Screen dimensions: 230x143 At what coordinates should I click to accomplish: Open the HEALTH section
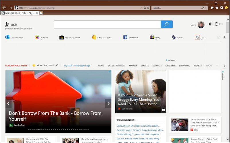(198, 66)
